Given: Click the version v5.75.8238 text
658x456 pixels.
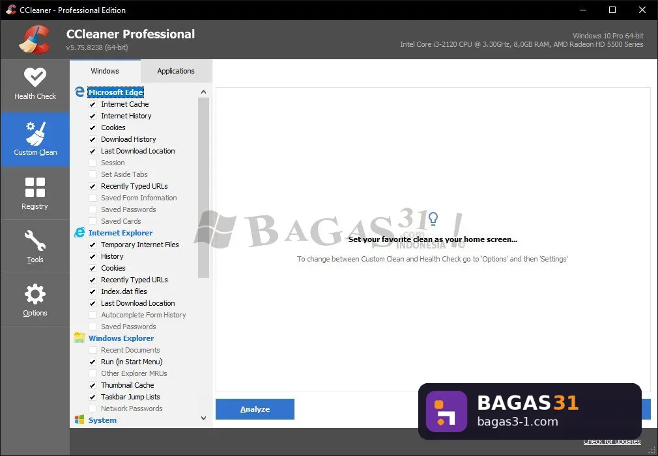Looking at the screenshot, I should click(x=97, y=47).
